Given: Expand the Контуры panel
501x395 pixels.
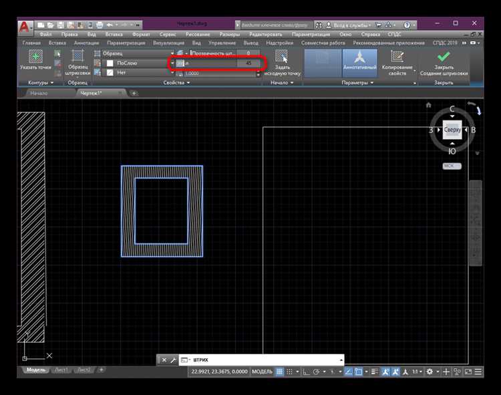Looking at the screenshot, I should click(x=41, y=83).
